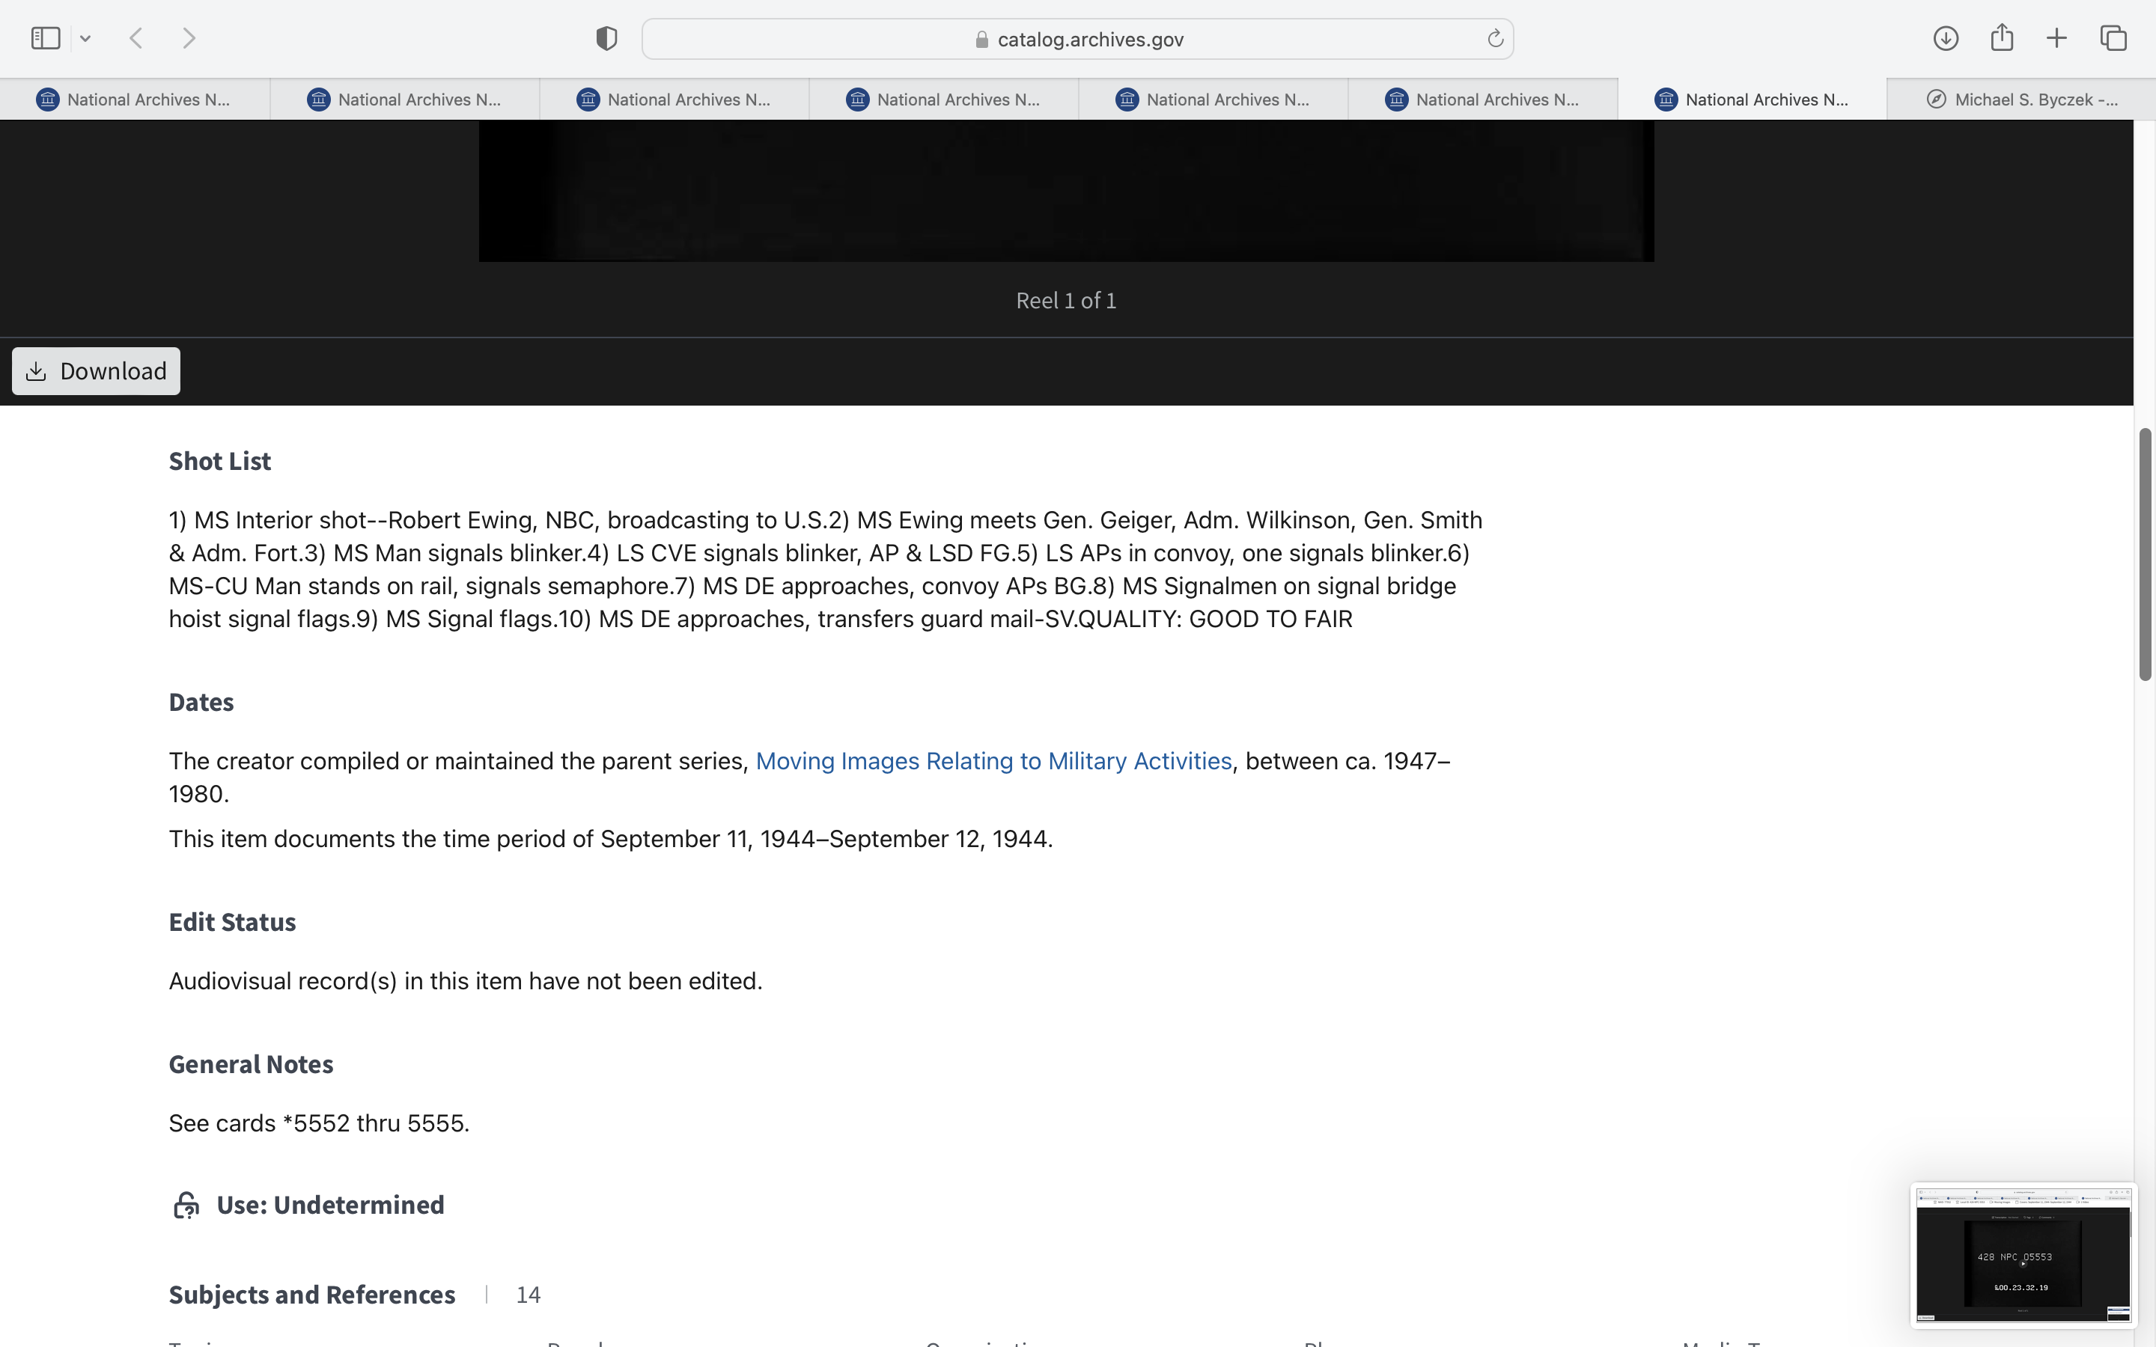Click the Safari sidebar toggle icon
This screenshot has width=2156, height=1347.
point(46,38)
